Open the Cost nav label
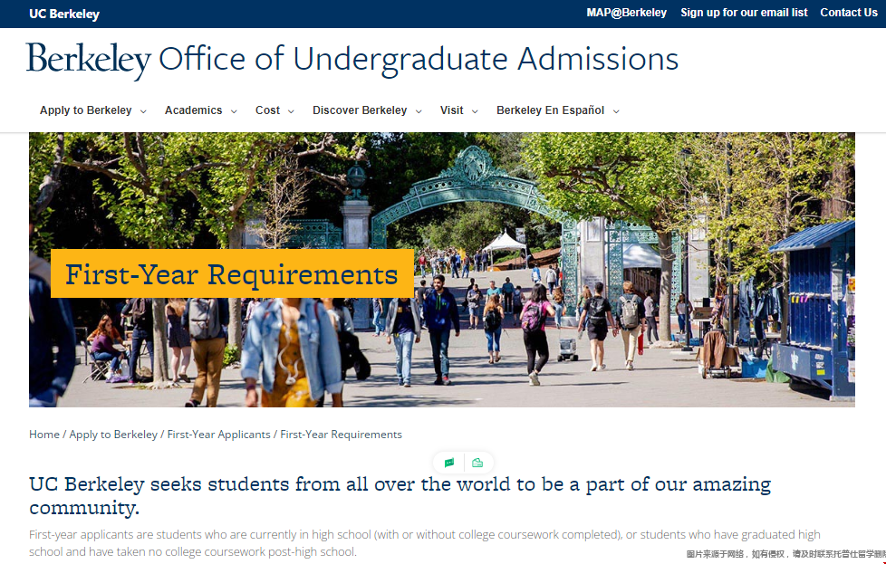The width and height of the screenshot is (886, 564). click(x=267, y=110)
